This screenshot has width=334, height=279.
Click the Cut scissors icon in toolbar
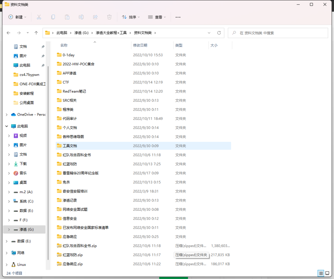pyautogui.click(x=39, y=17)
